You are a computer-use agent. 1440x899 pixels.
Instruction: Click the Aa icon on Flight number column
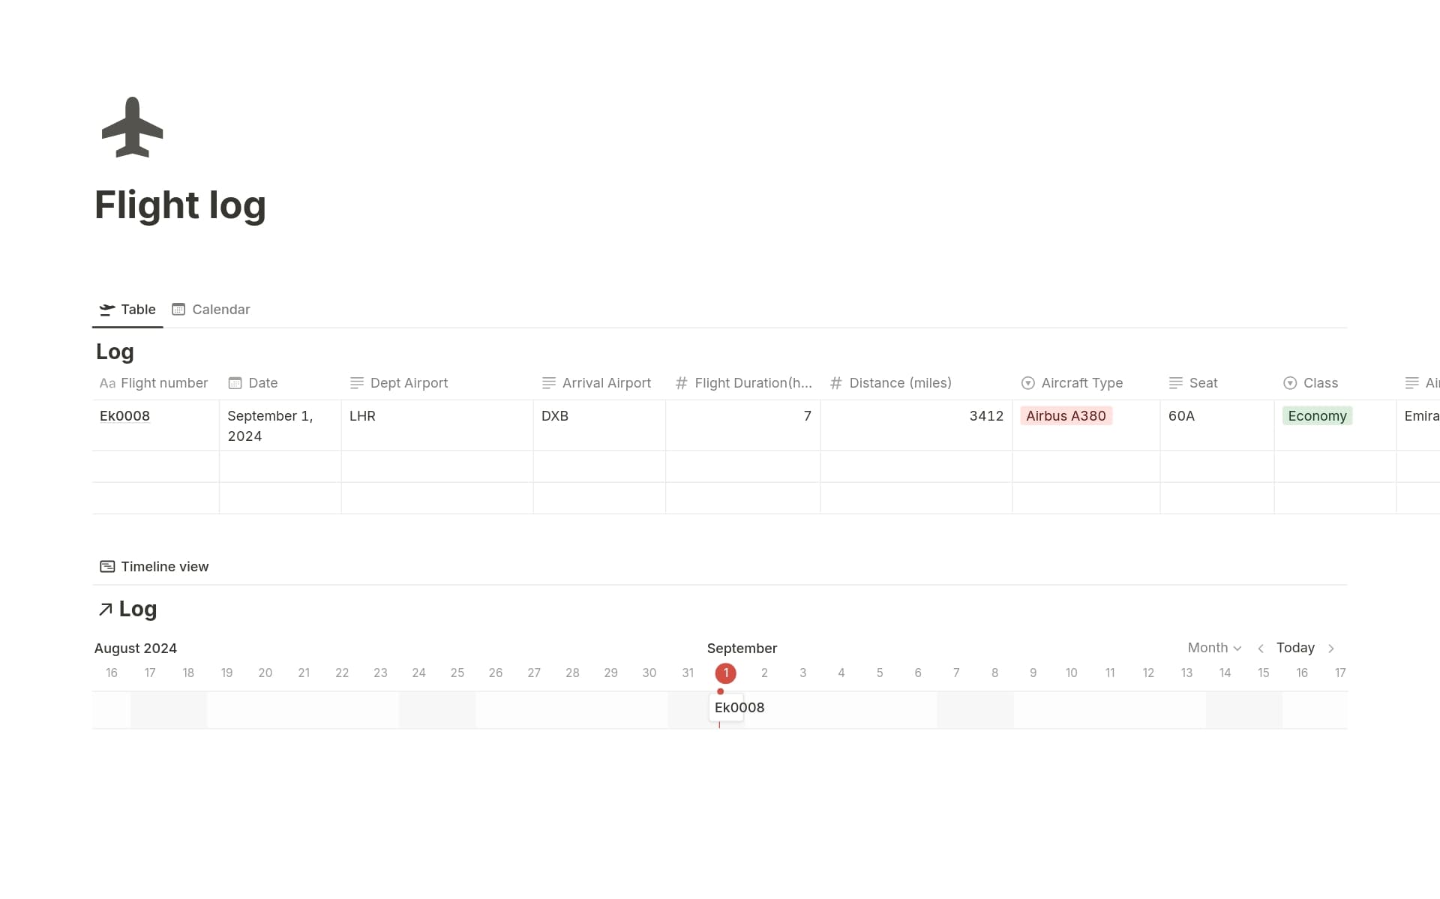pos(107,383)
